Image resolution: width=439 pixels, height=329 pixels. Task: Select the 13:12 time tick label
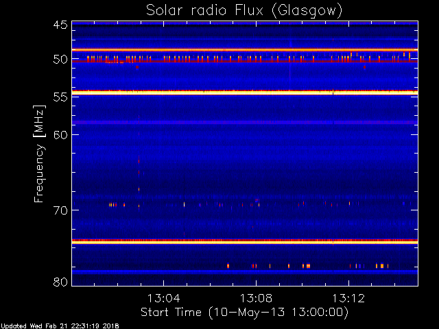348,298
